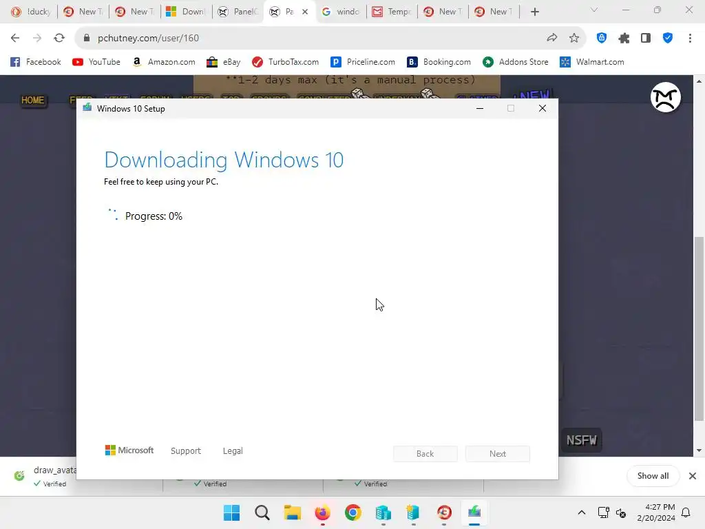
Task: Click HOME in the site navigation
Action: pos(33,101)
